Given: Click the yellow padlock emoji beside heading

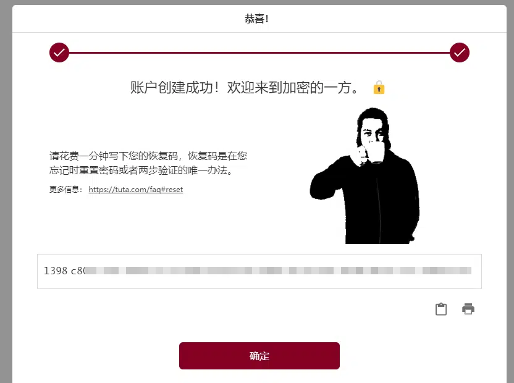Looking at the screenshot, I should click(379, 87).
